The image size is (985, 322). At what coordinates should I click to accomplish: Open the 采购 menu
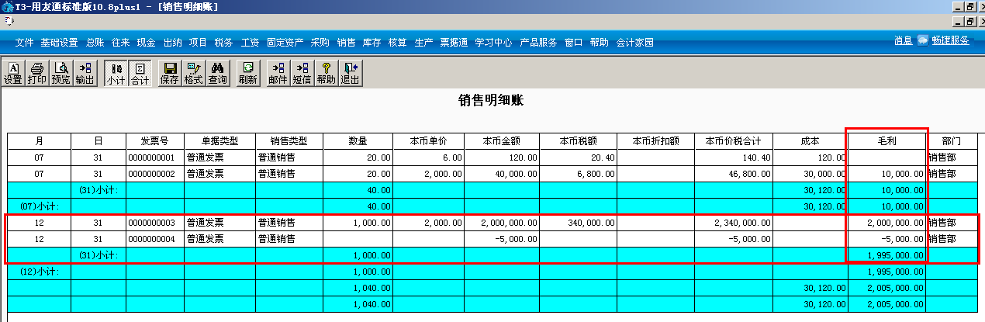pos(320,43)
